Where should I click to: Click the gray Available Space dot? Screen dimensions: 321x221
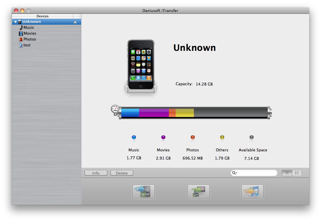(252, 137)
